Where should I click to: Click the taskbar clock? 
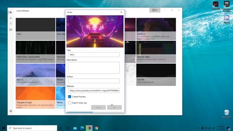[x=221, y=128]
